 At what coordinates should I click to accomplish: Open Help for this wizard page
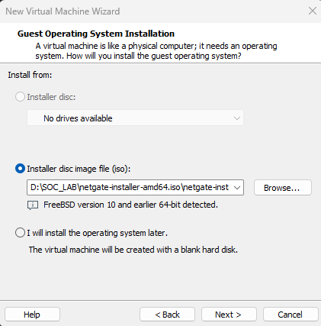tap(32, 315)
